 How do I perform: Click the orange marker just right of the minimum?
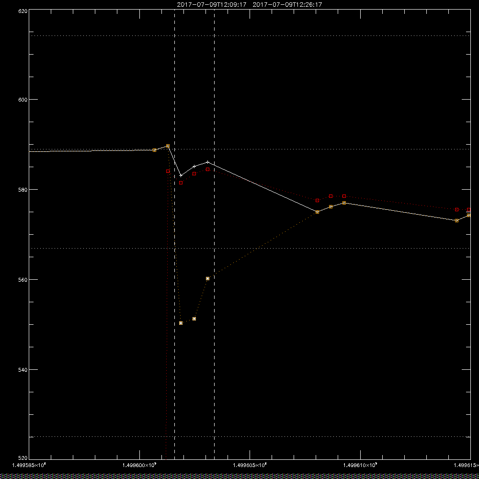[x=194, y=319]
